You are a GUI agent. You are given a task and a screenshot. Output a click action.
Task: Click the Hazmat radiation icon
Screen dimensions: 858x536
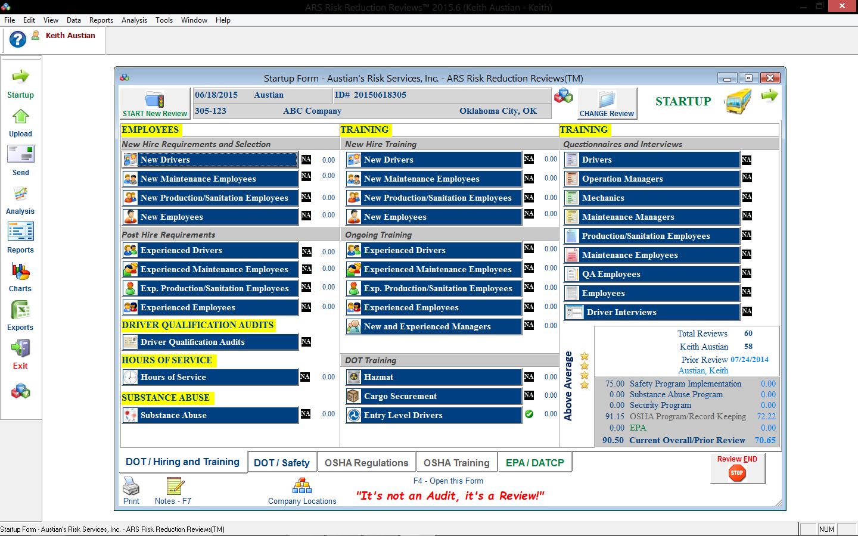tap(354, 377)
